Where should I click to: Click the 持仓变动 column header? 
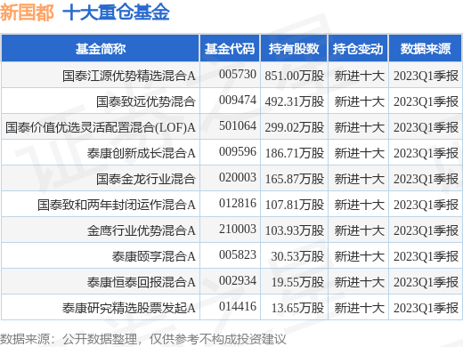pyautogui.click(x=358, y=48)
